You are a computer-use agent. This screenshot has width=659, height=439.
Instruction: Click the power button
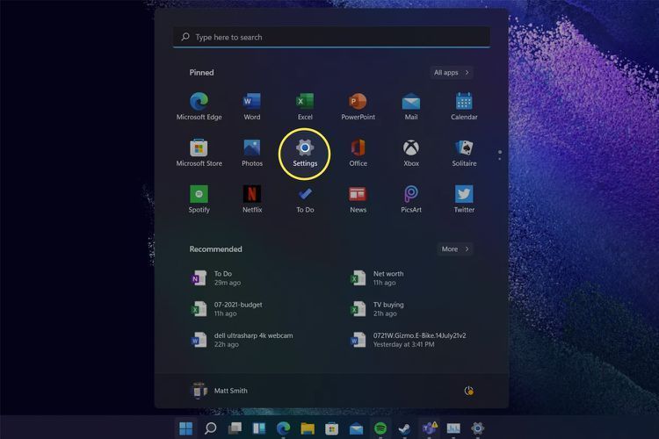point(468,391)
